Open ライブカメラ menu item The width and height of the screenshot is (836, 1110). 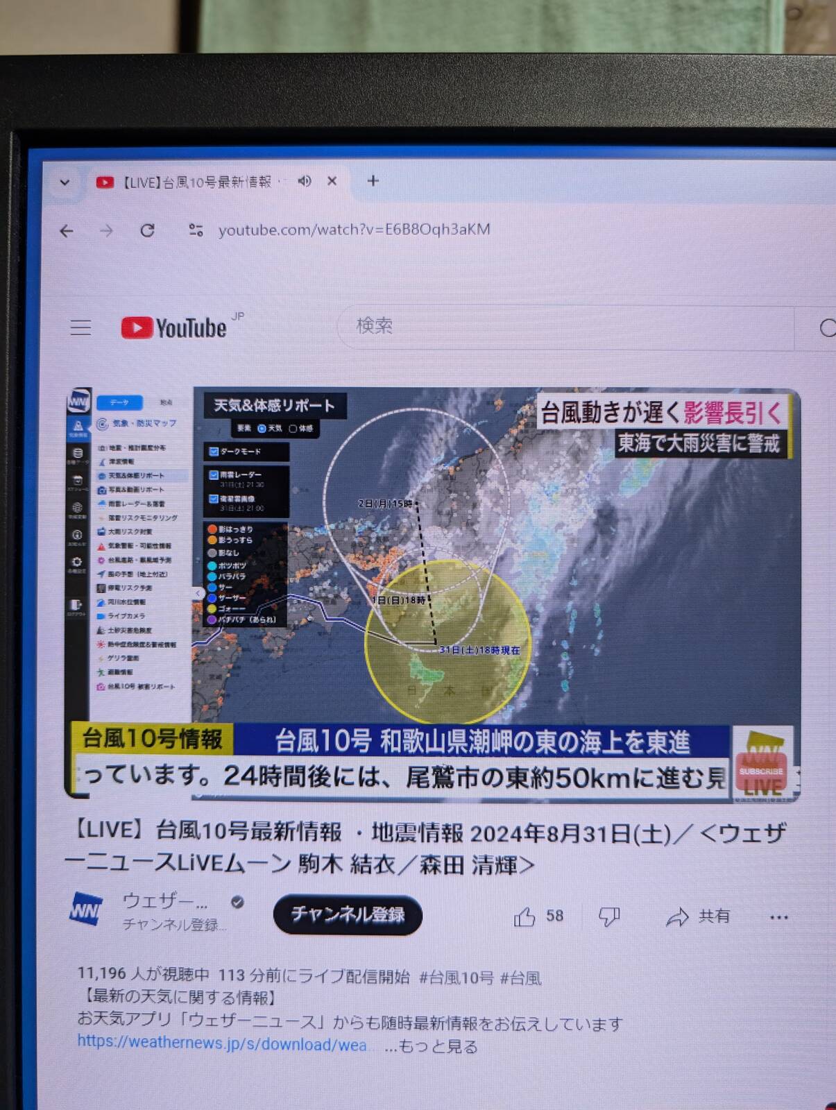121,616
